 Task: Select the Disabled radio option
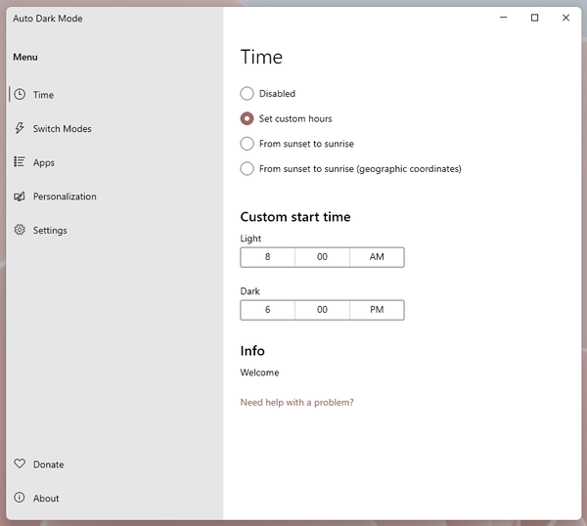point(248,94)
